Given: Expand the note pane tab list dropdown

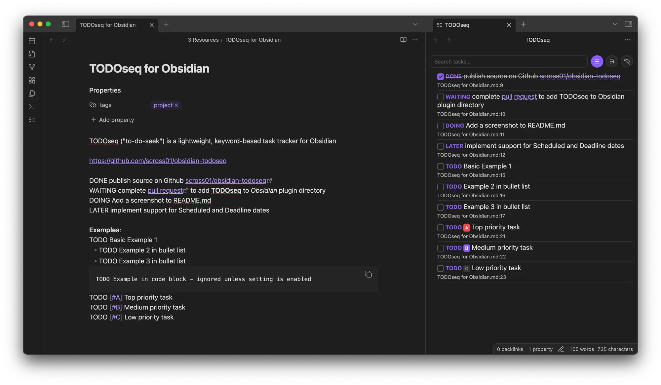Looking at the screenshot, I should pyautogui.click(x=415, y=24).
